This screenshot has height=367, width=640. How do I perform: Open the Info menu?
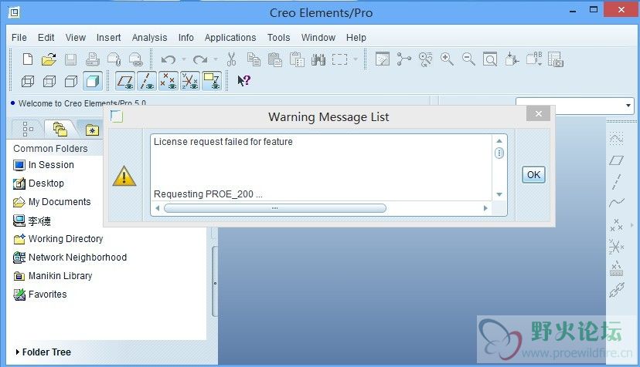(x=186, y=38)
